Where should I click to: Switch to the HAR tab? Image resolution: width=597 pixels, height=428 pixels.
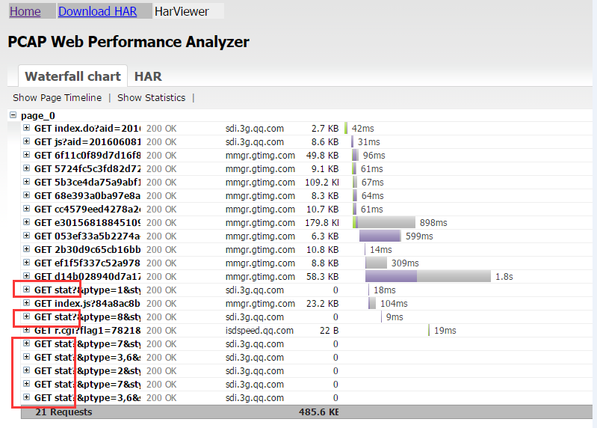click(148, 76)
